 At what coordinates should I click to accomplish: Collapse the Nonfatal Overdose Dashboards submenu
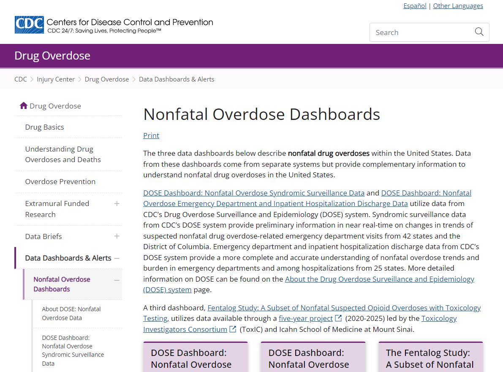point(117,280)
